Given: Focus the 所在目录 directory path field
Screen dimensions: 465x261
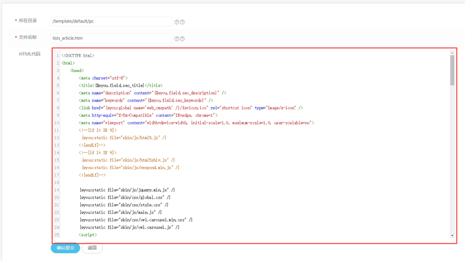Looking at the screenshot, I should [x=111, y=22].
